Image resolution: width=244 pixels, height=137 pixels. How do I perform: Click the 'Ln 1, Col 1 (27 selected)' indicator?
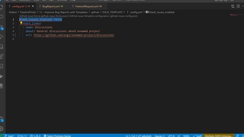coord(138,136)
